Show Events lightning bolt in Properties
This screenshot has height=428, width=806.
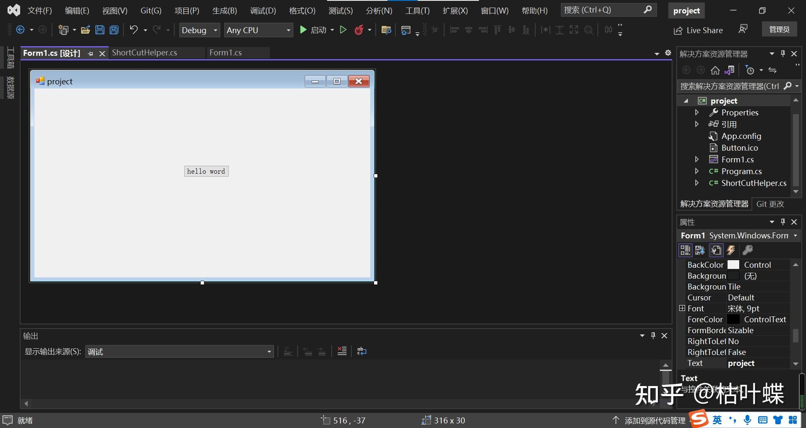(x=731, y=251)
